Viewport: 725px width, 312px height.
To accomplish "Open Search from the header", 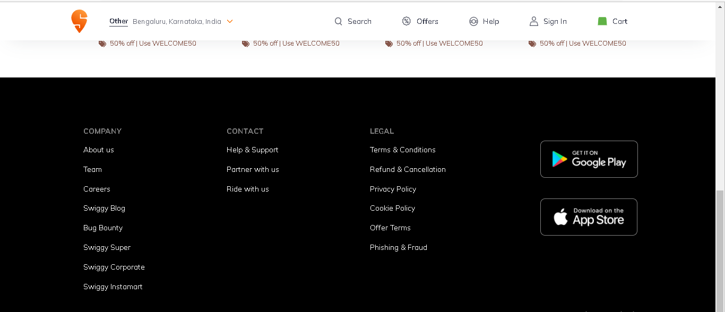I will pyautogui.click(x=352, y=21).
